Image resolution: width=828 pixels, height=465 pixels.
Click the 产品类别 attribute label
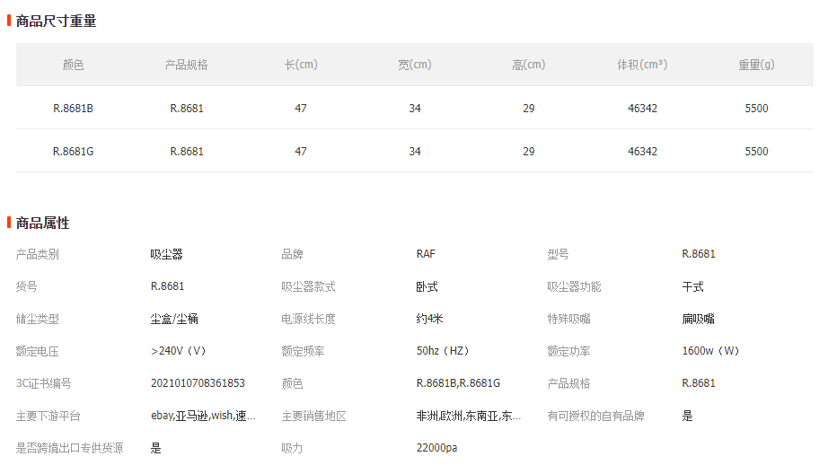click(38, 254)
